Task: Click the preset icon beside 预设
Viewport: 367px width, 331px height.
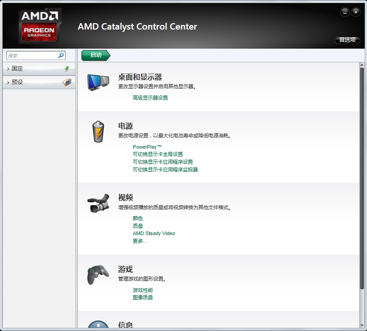Action: coord(67,82)
